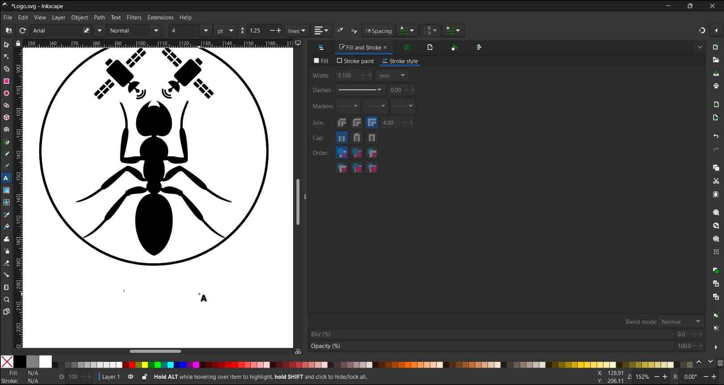Click the zoom in plus button
724x385 pixels.
665,377
